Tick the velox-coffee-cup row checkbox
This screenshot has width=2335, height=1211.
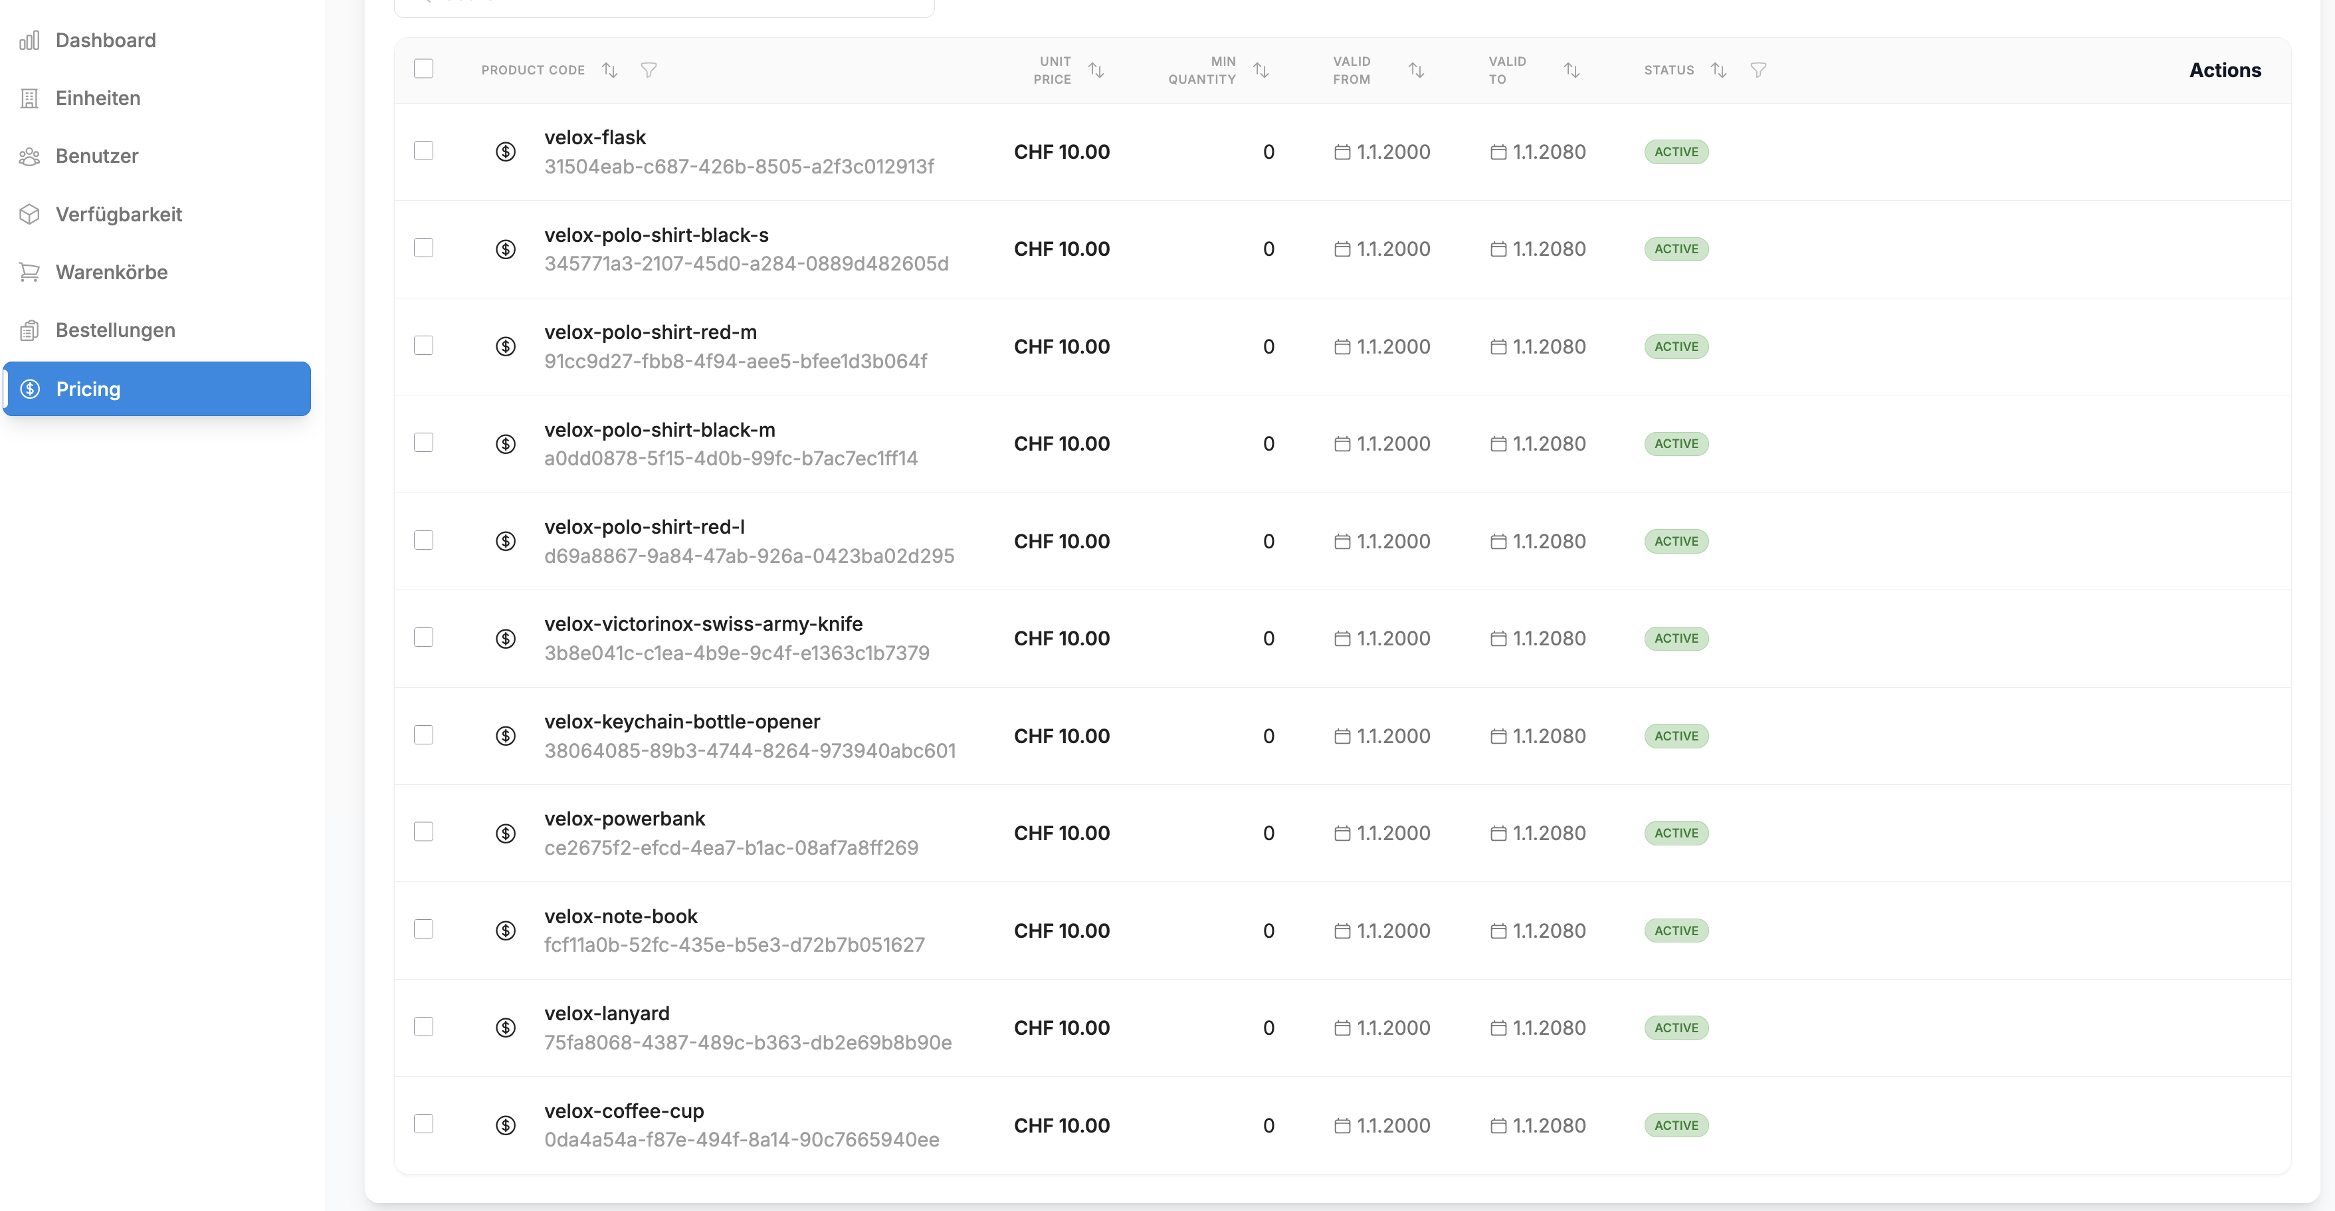click(423, 1124)
